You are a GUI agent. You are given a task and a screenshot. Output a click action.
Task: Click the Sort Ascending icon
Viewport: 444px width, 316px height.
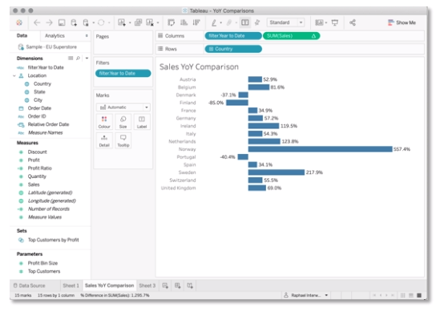(x=184, y=22)
